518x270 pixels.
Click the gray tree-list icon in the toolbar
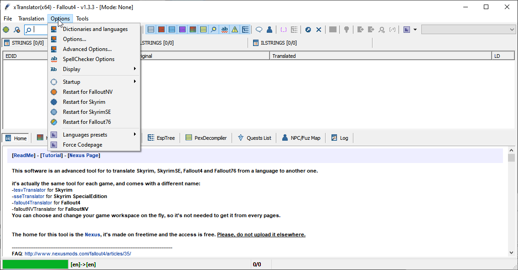click(x=294, y=30)
